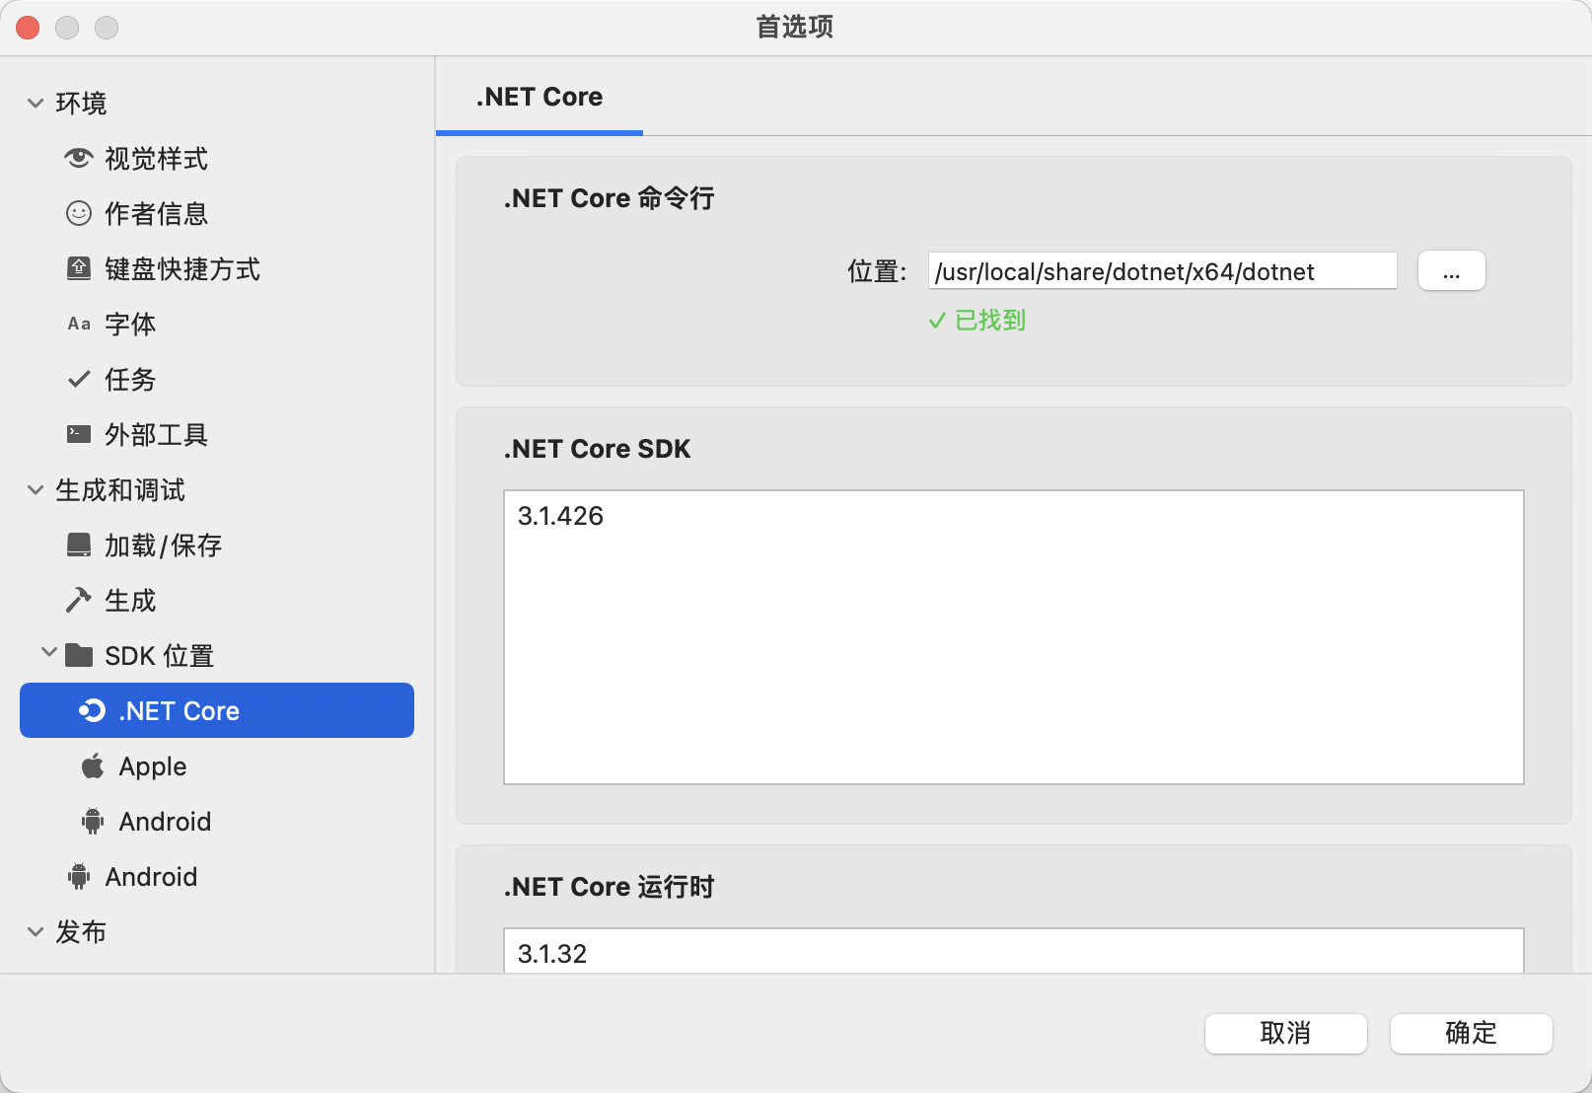Image resolution: width=1592 pixels, height=1093 pixels.
Task: Collapse the SDK 位置 folder
Action: [x=49, y=653]
